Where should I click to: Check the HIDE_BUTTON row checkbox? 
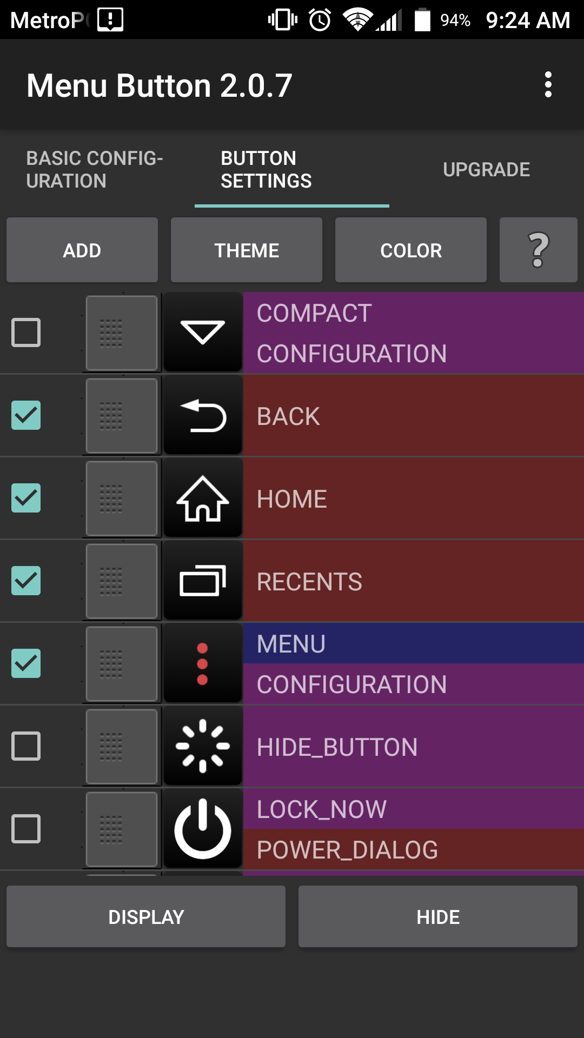coord(26,746)
